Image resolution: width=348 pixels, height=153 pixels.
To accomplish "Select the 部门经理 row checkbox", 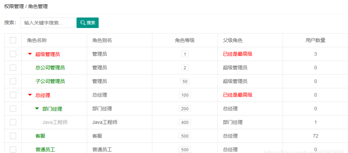I will pyautogui.click(x=13, y=109).
